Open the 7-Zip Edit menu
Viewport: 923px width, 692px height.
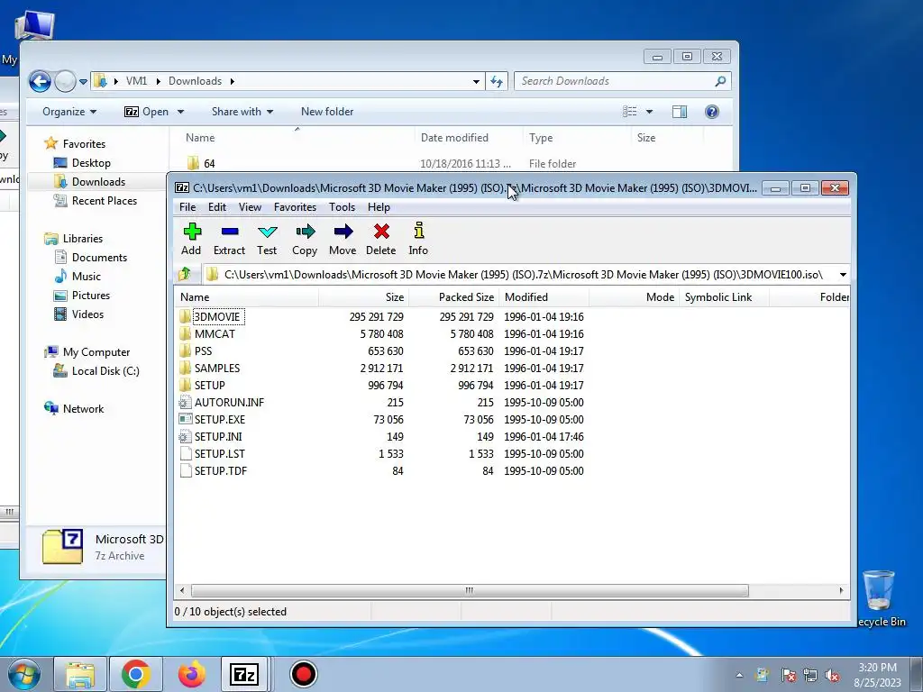point(217,207)
